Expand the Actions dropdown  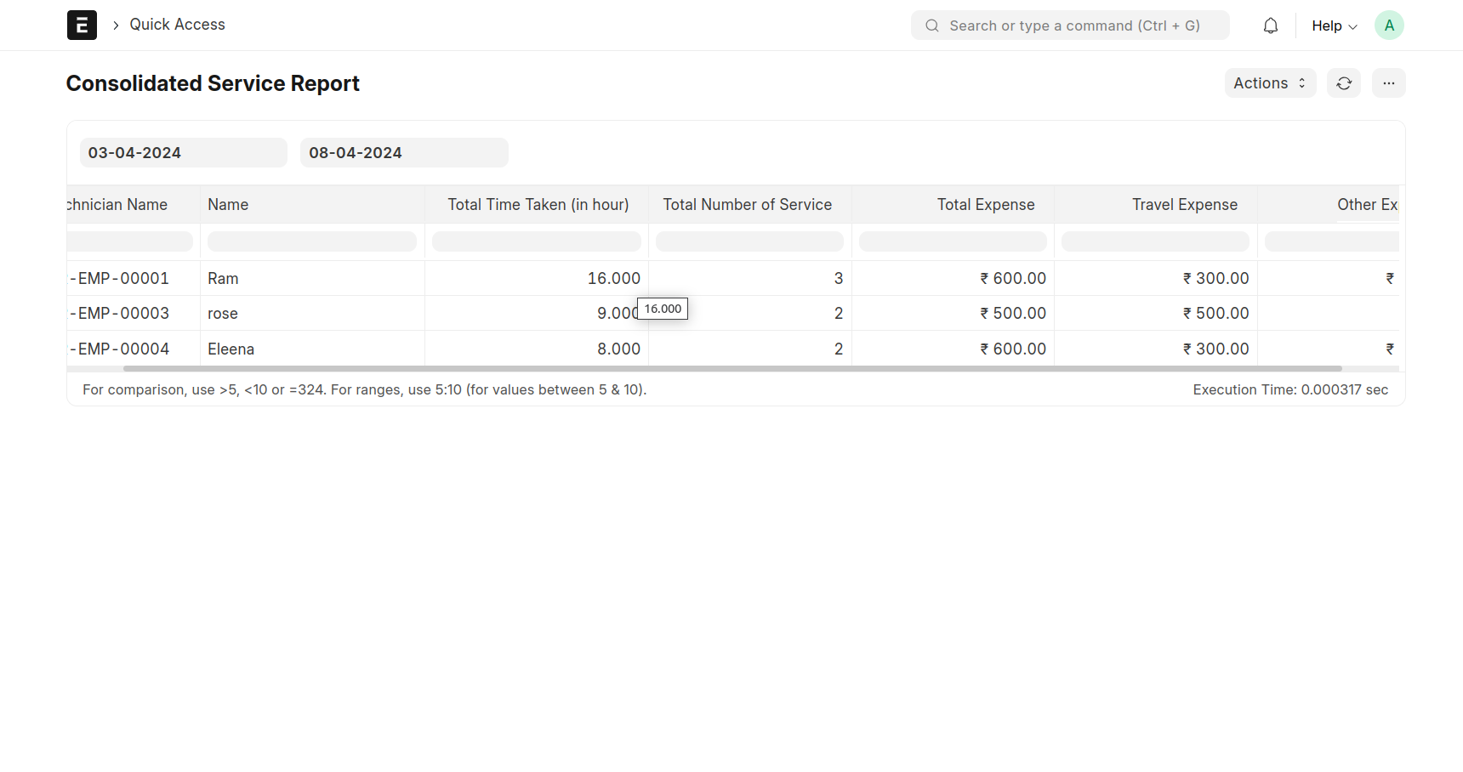pyautogui.click(x=1269, y=83)
